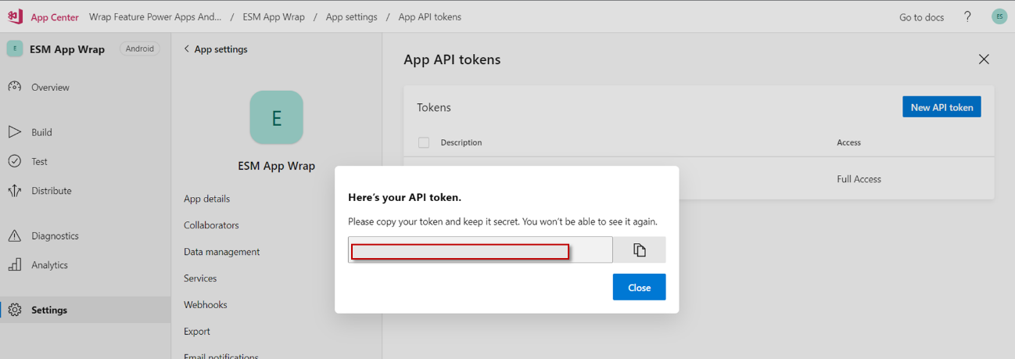
Task: Go to docs link
Action: (921, 17)
